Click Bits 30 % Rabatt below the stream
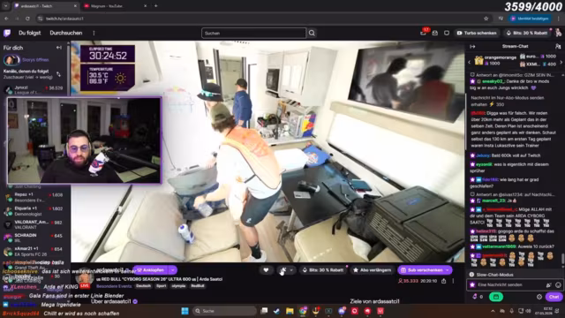This screenshot has width=565, height=318. pyautogui.click(x=324, y=270)
